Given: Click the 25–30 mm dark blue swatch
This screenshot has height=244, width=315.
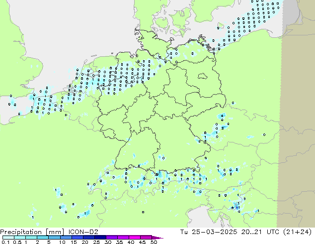Looking at the screenshot, I should [x=100, y=238].
